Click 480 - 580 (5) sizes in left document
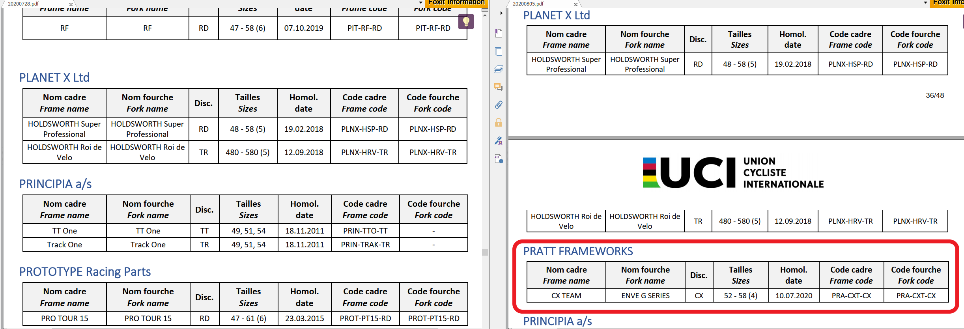 [x=248, y=152]
